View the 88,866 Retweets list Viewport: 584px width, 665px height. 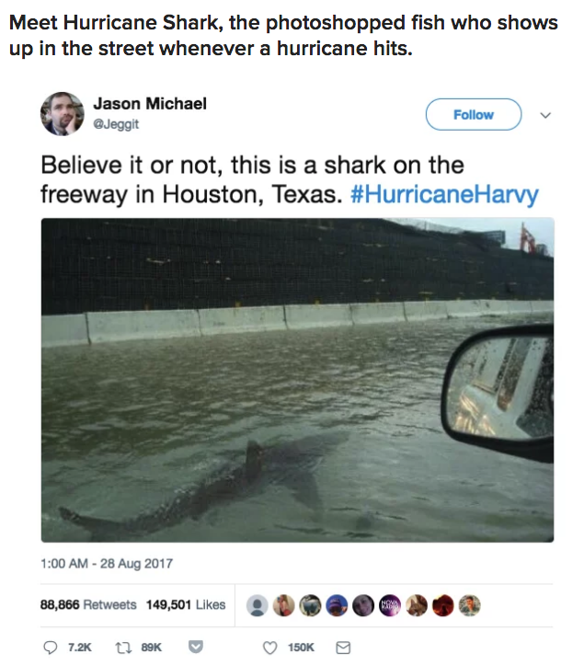(88, 604)
